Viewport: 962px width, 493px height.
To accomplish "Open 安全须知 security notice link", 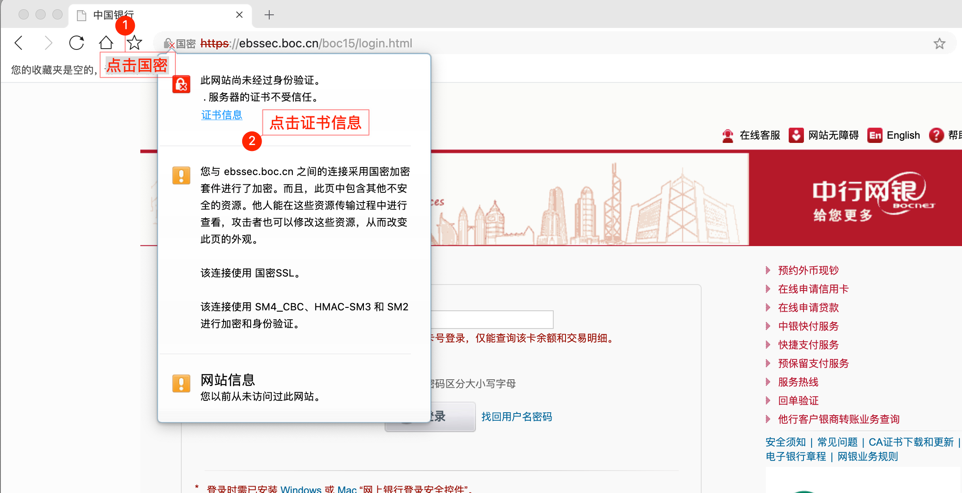I will [785, 442].
